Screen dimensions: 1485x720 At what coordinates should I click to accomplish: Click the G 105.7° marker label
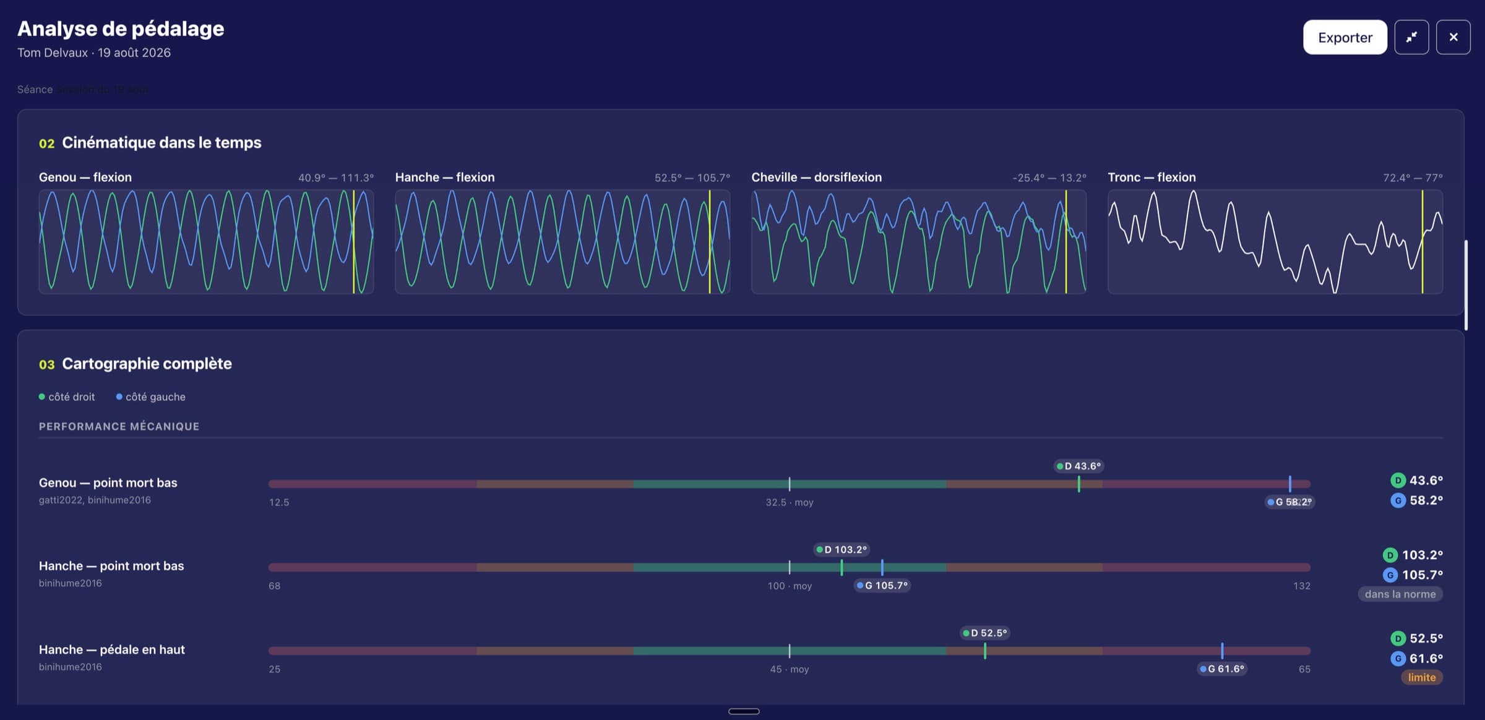click(x=882, y=585)
